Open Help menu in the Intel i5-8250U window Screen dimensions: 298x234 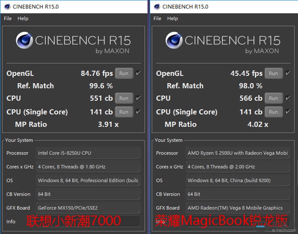click(23, 18)
